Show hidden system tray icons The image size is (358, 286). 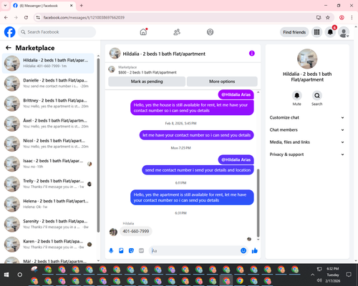click(312, 275)
